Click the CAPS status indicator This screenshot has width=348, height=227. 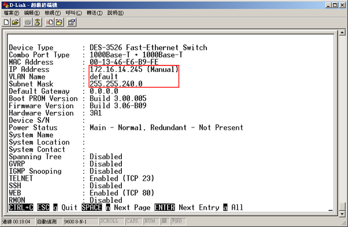pos(134,221)
